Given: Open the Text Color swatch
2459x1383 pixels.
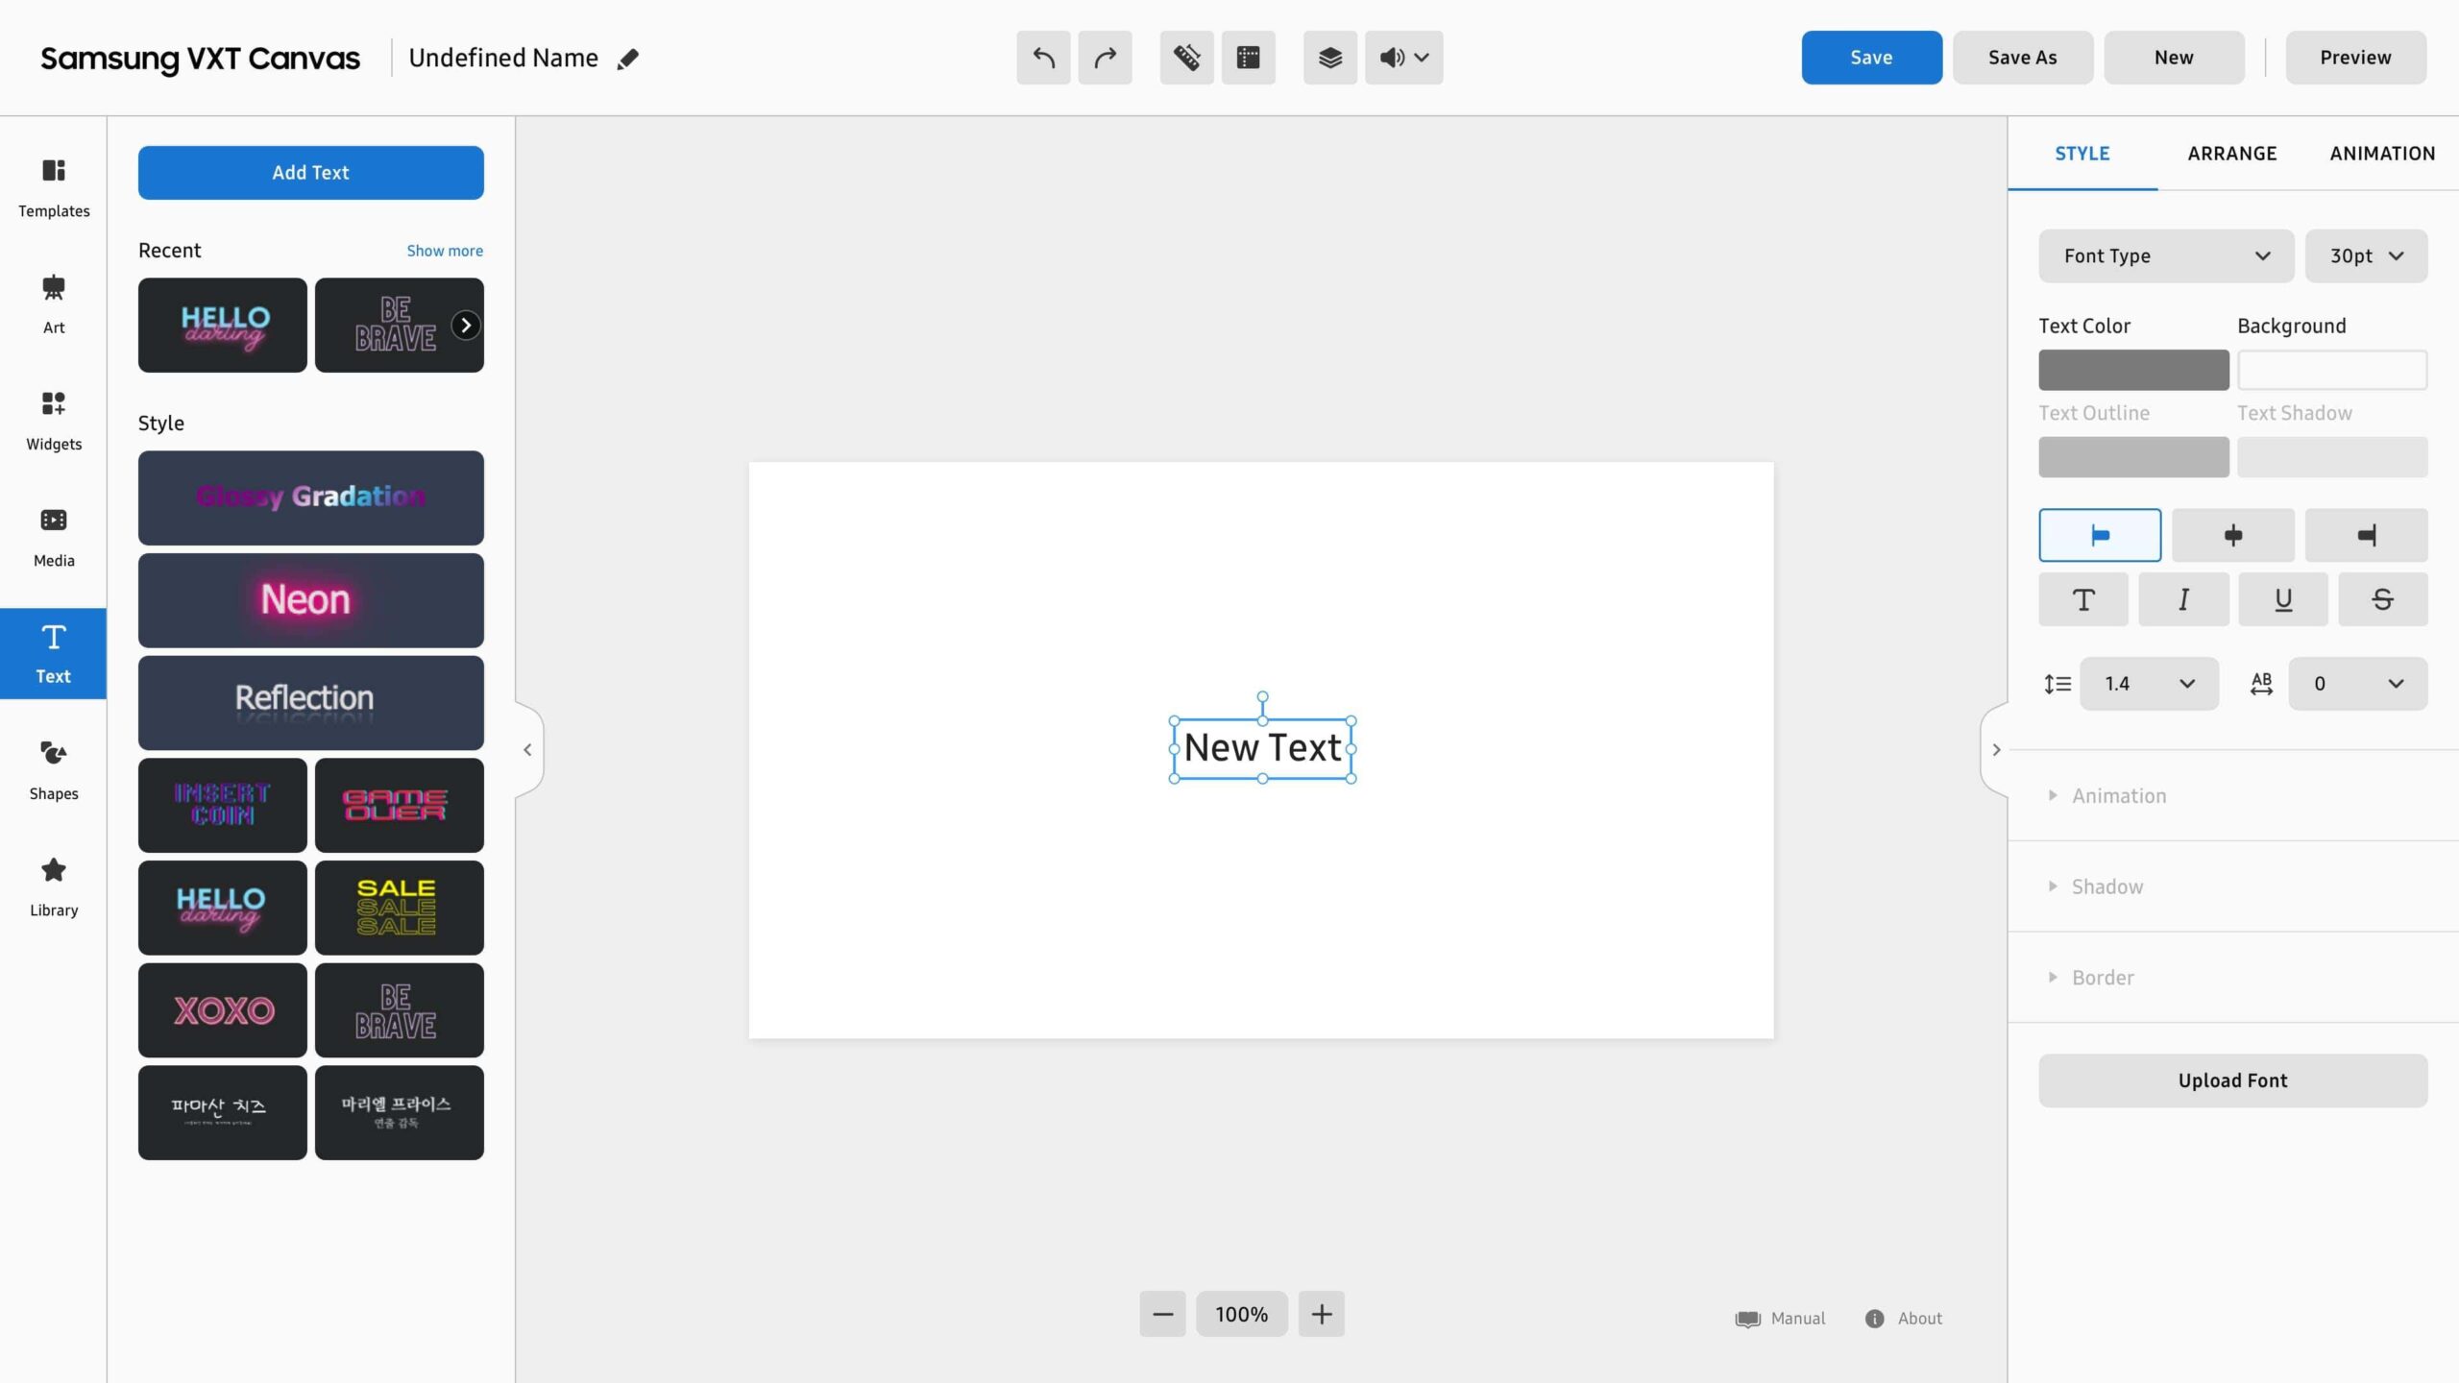Looking at the screenshot, I should (2133, 370).
